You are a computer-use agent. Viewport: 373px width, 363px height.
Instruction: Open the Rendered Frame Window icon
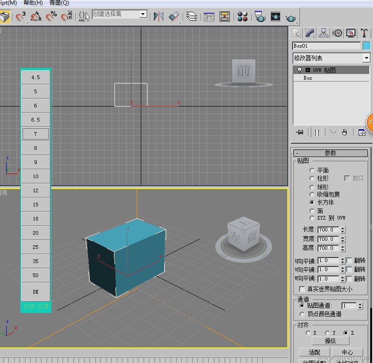(x=276, y=16)
